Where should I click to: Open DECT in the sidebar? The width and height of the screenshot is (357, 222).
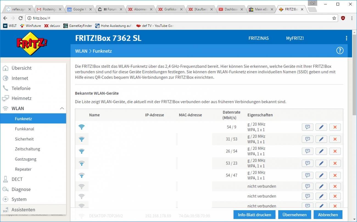tap(33, 179)
